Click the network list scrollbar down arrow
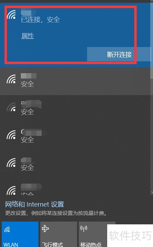Image resolution: width=153 pixels, height=247 pixels. [x=152, y=192]
